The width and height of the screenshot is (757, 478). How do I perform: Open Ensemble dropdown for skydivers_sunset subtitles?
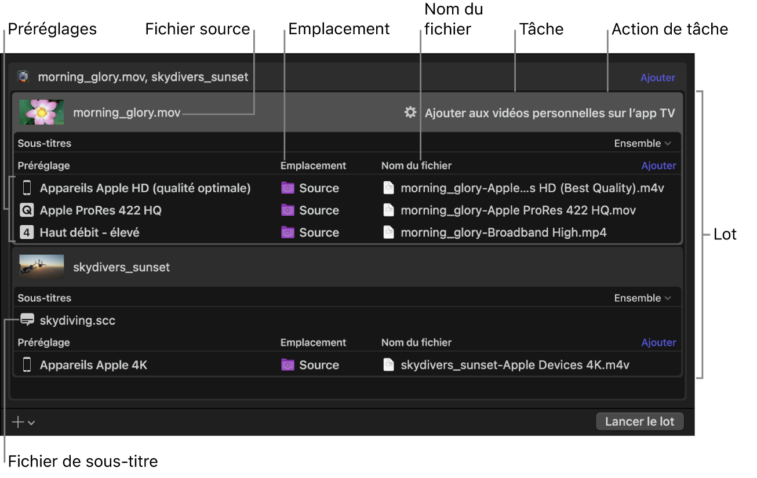[642, 298]
